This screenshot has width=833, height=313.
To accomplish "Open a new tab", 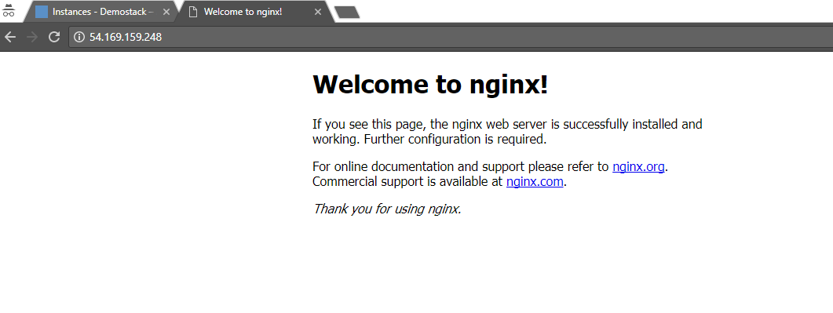I will 348,13.
